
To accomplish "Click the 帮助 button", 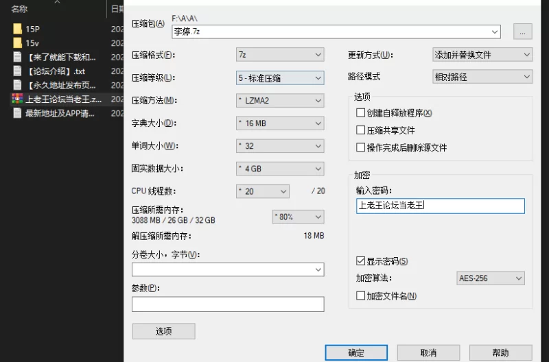I will (500, 352).
